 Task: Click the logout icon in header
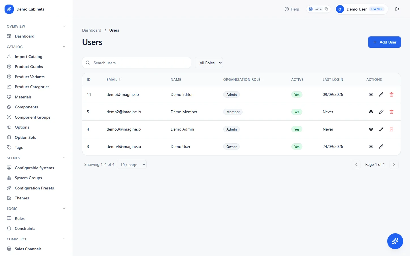pos(397,9)
